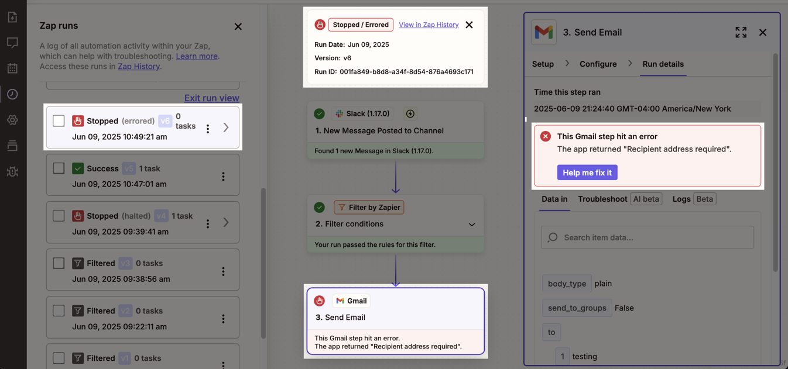788x369 pixels.
Task: Open the chevron on the Stopped (errored) run
Action: [226, 127]
